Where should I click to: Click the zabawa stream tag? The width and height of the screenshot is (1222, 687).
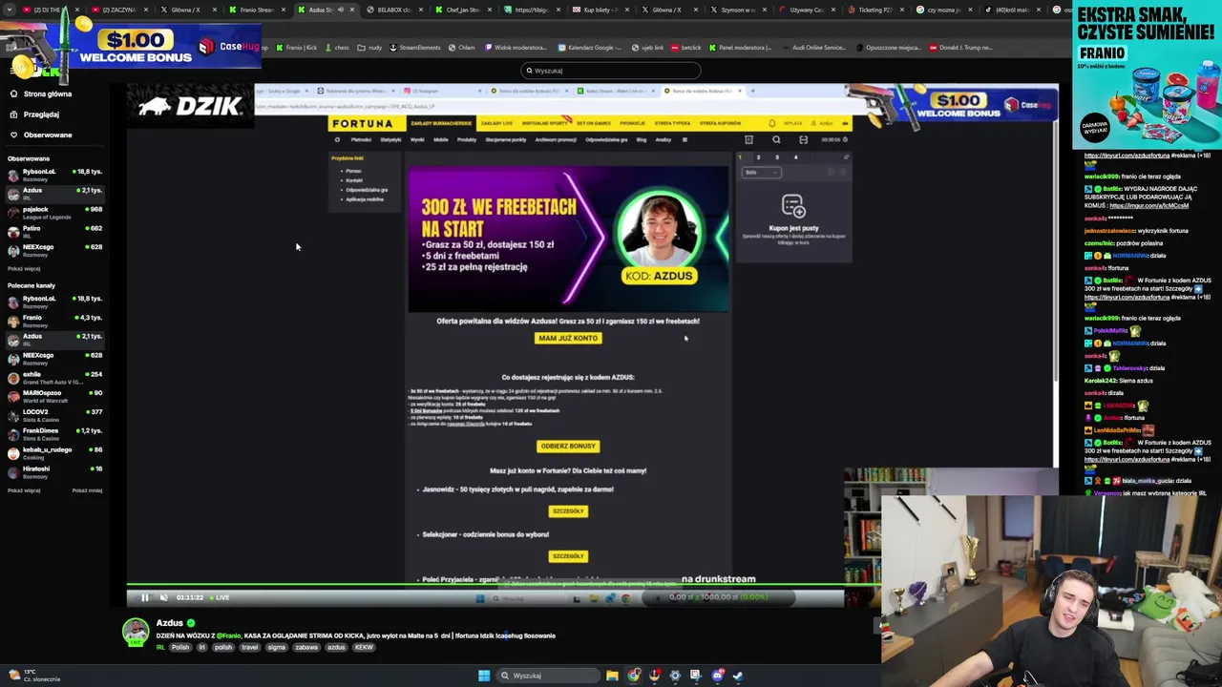tap(306, 647)
